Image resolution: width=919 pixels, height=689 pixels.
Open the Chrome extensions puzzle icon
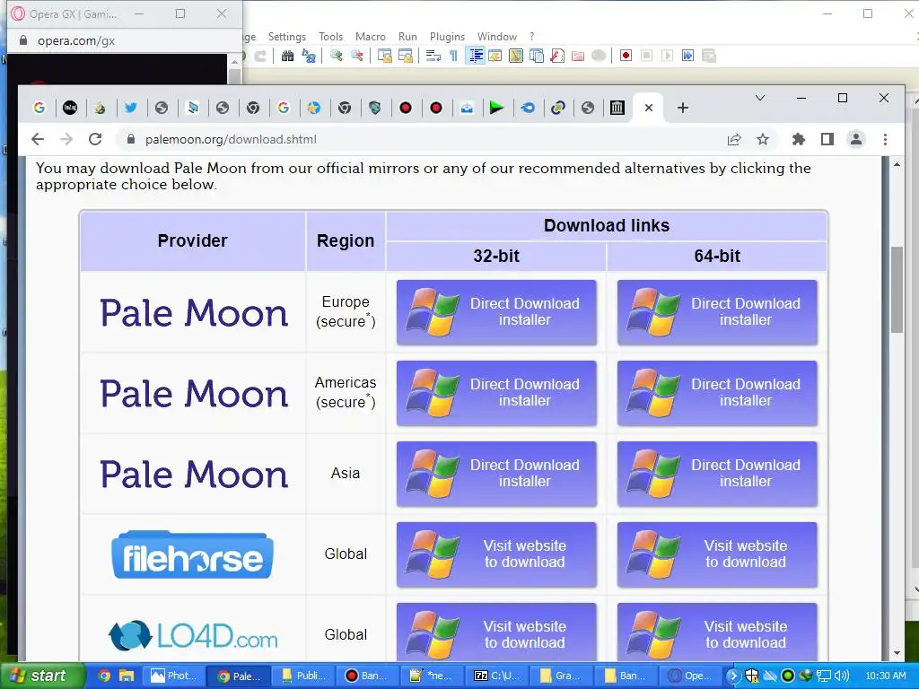click(x=798, y=139)
